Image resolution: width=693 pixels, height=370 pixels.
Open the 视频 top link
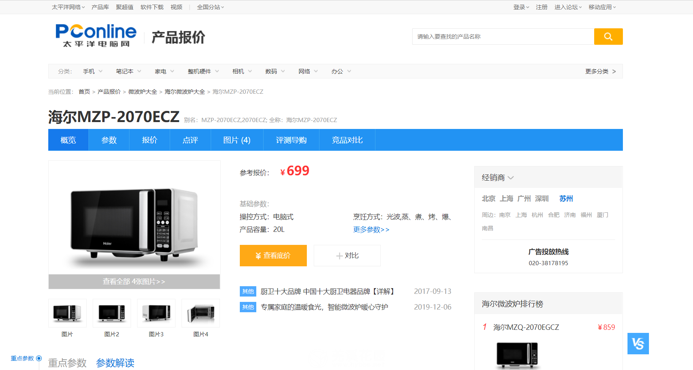click(x=177, y=7)
